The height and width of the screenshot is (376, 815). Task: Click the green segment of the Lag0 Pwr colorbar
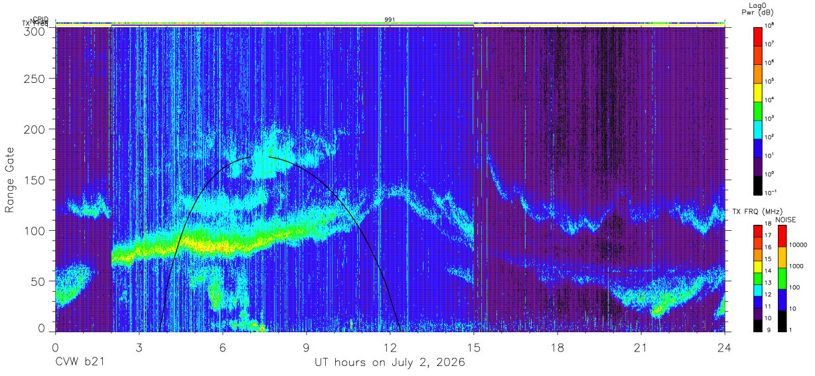click(x=759, y=110)
